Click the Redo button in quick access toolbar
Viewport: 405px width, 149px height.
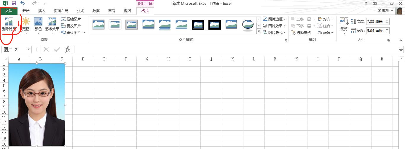point(34,3)
